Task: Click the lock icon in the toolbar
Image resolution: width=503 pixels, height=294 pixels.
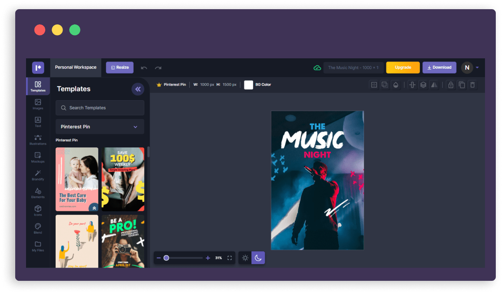Action: click(x=451, y=85)
